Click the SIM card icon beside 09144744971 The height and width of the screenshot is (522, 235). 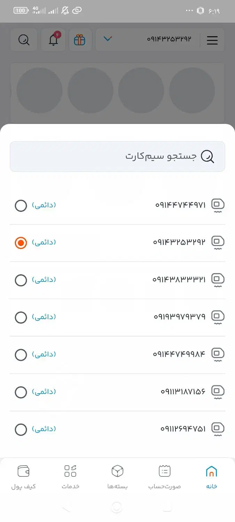218,205
